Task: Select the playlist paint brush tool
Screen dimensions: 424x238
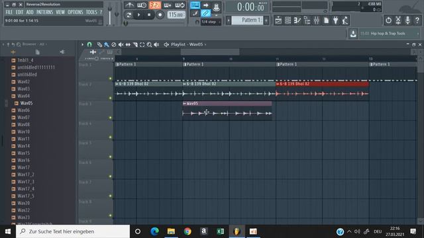Action: pyautogui.click(x=107, y=44)
